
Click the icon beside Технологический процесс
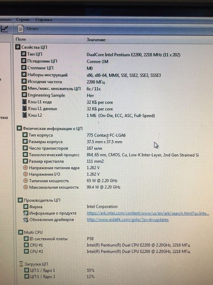pos(25,154)
